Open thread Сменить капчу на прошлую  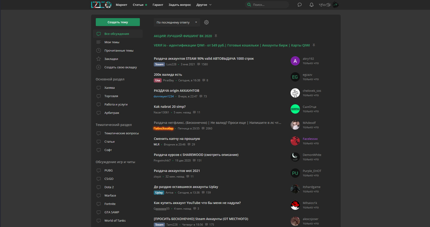(x=177, y=139)
